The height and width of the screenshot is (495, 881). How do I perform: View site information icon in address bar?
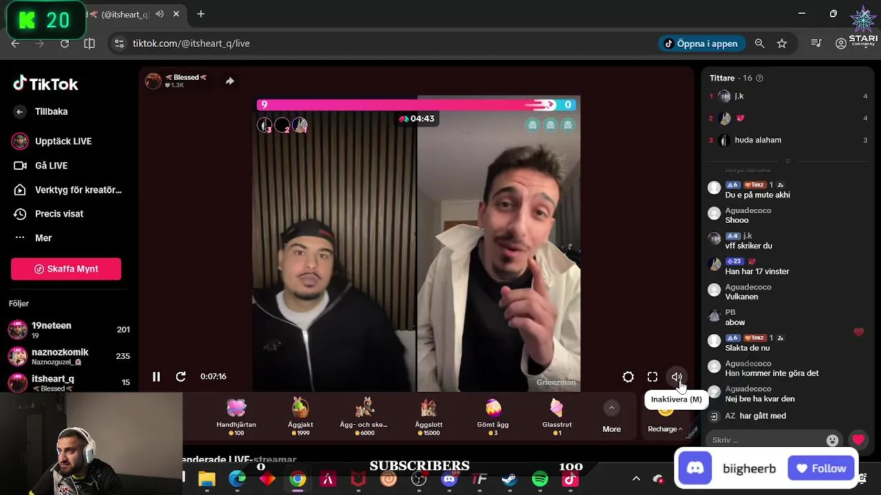pyautogui.click(x=119, y=43)
